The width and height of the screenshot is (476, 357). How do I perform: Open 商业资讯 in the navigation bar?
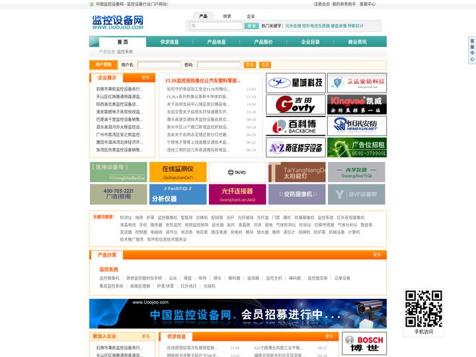pos(357,42)
